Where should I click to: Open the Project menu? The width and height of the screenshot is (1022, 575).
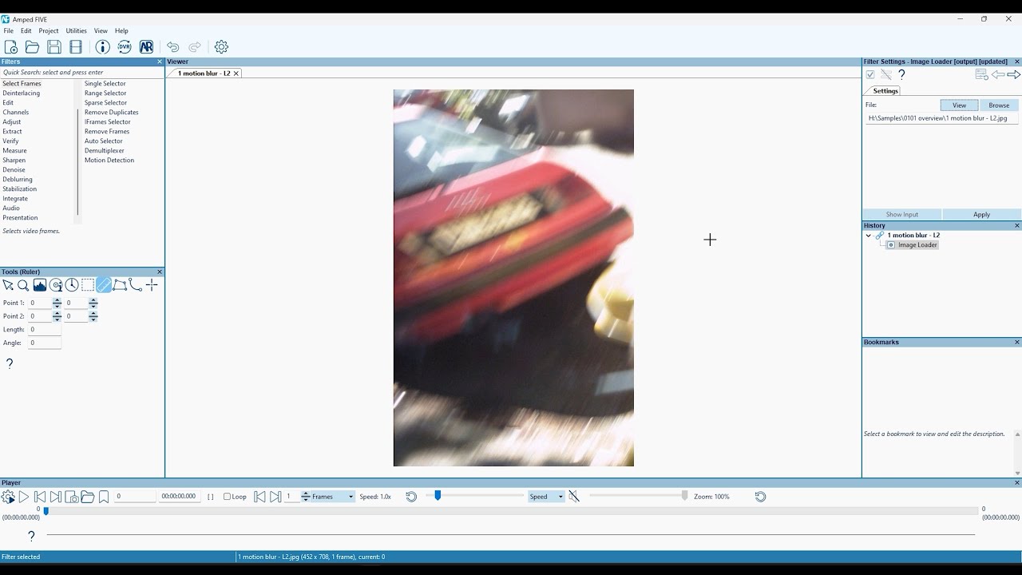(x=49, y=30)
